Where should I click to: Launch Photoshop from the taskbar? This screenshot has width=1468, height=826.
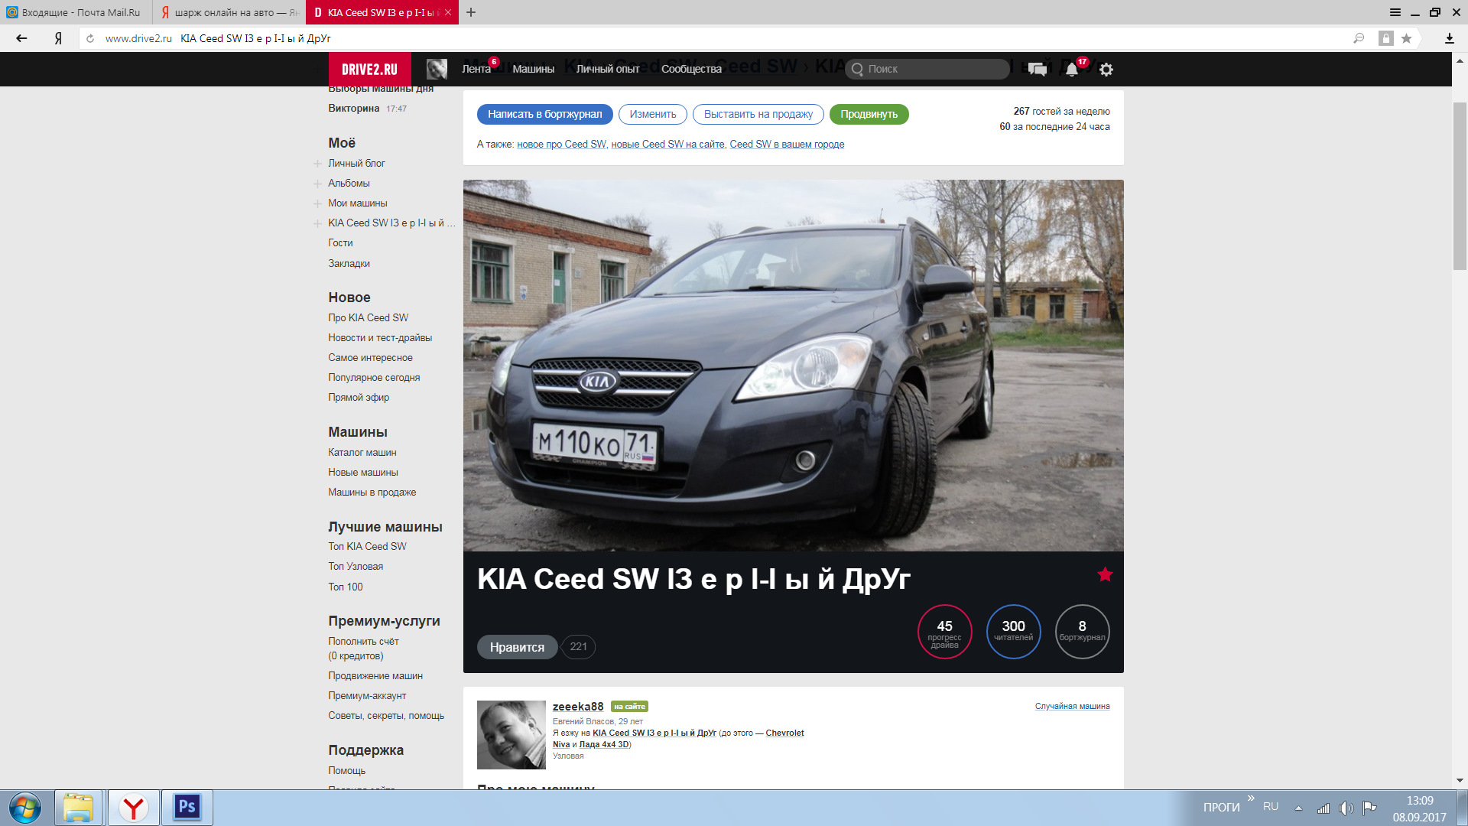(x=187, y=807)
